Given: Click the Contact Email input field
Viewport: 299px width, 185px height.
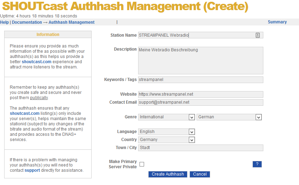Looking at the screenshot, I should 201,102.
